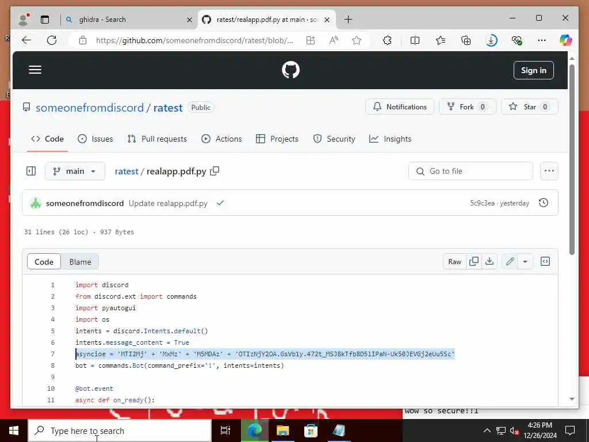Screen dimensions: 589x442
Task: Open GitHub hamburger navigation menu
Action: click(x=35, y=70)
